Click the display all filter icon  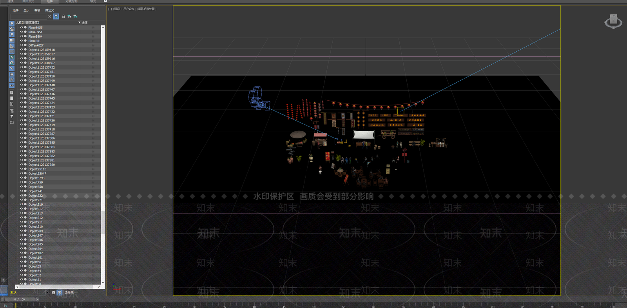click(12, 93)
